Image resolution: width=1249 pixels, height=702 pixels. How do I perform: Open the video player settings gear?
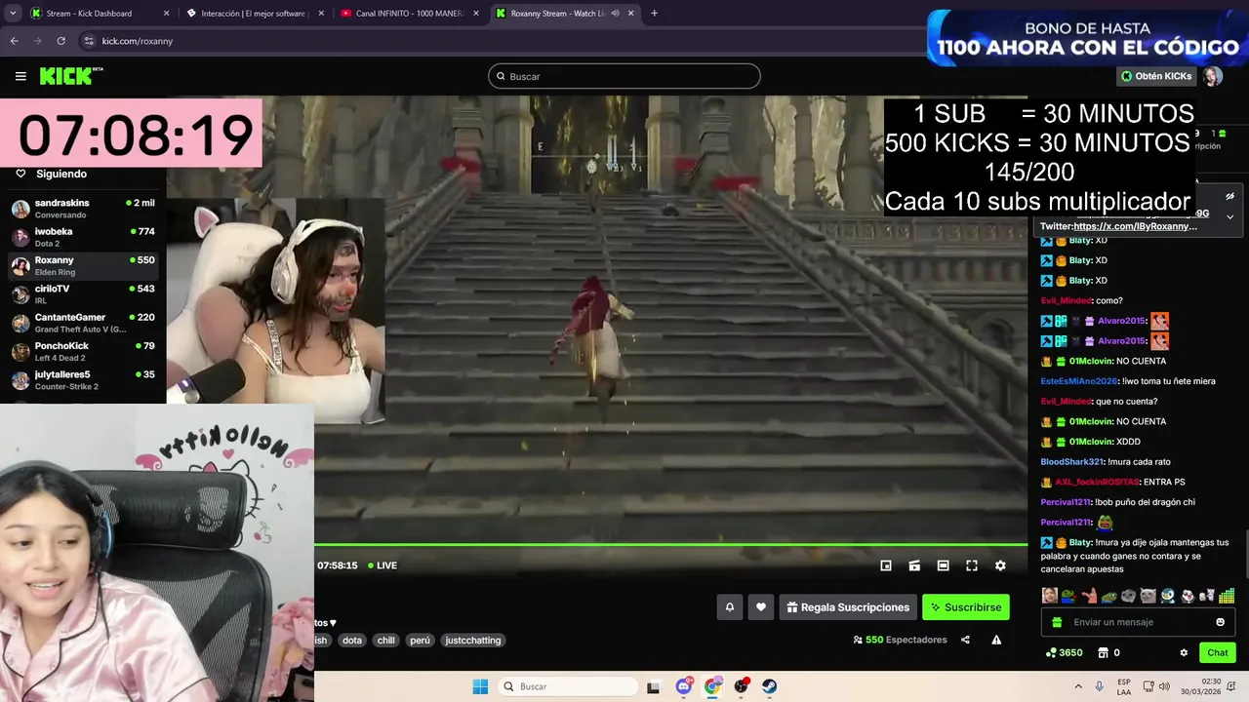coord(1000,565)
